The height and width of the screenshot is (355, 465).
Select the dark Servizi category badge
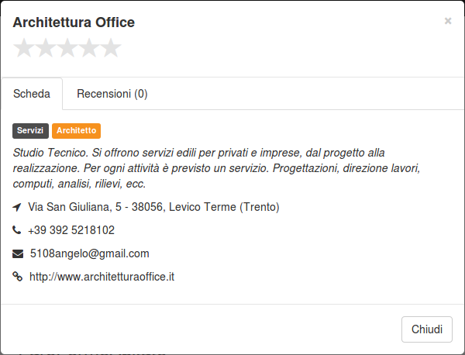coord(30,131)
